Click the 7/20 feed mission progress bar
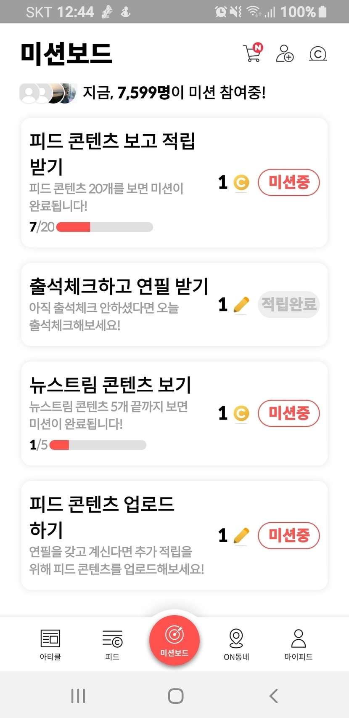Viewport: 349px width, 718px height. click(104, 227)
